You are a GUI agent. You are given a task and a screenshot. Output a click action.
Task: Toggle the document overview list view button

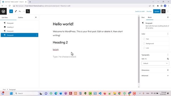[x=28, y=11]
